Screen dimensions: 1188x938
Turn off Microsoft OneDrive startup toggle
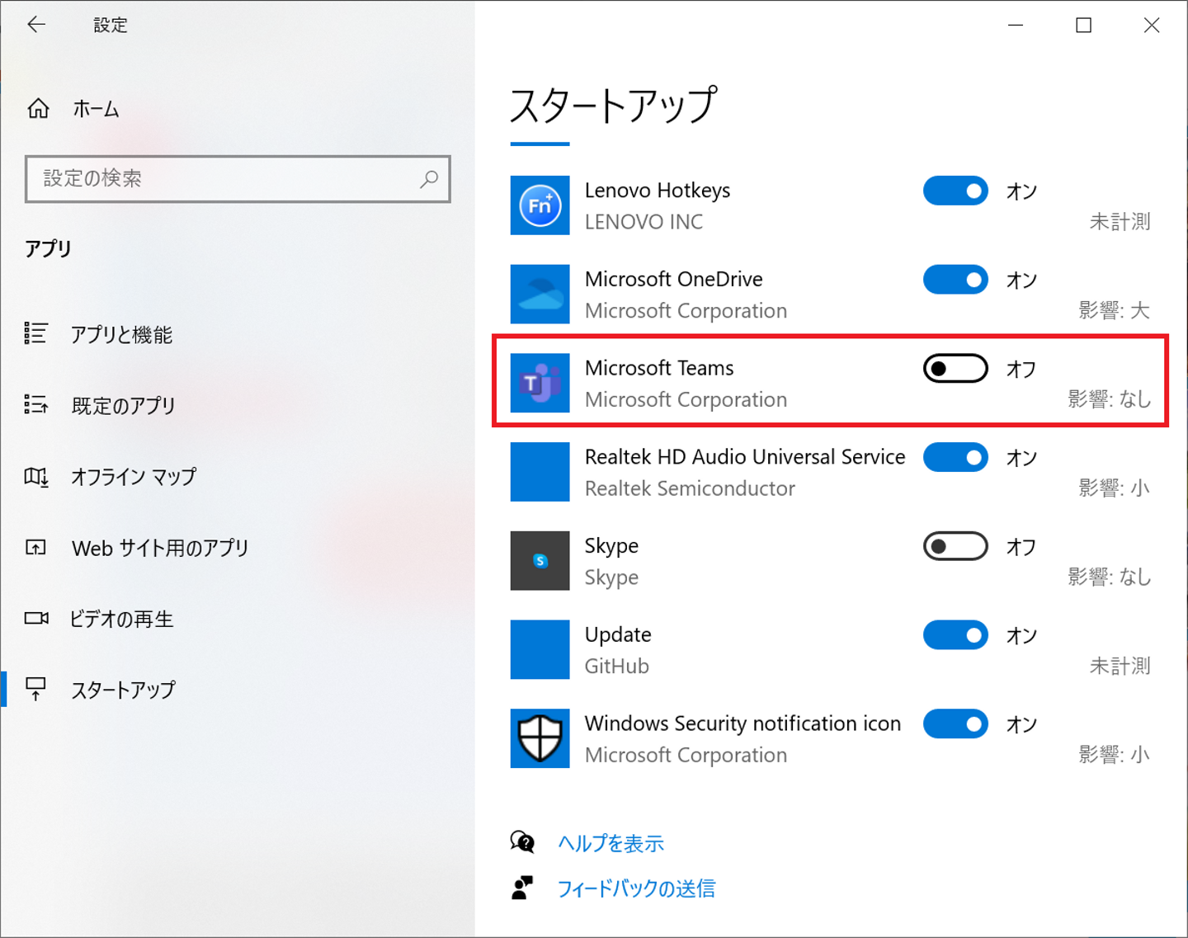click(x=955, y=280)
